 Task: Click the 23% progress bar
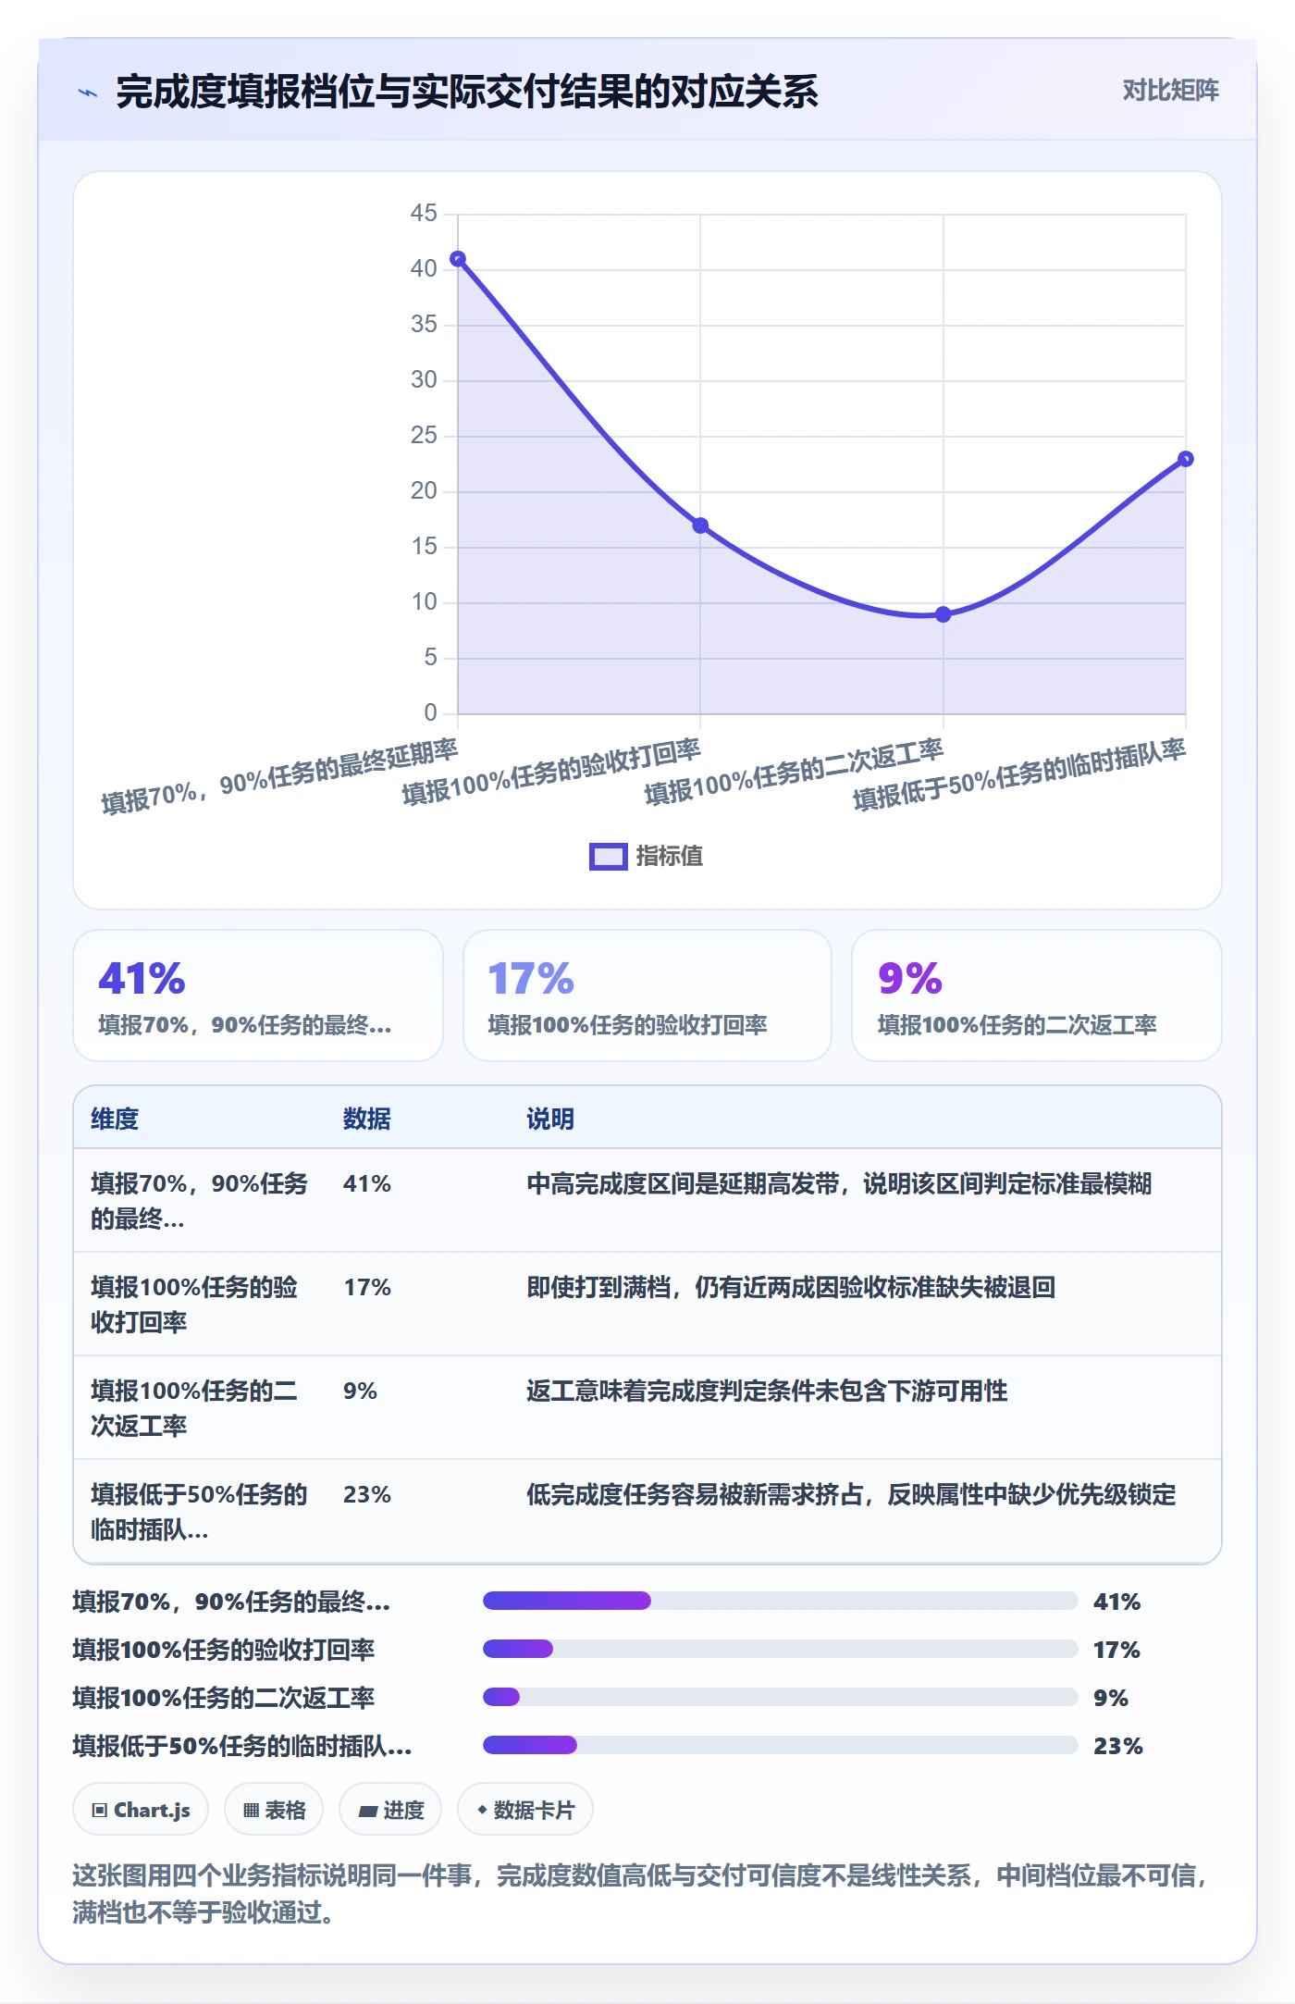(781, 1745)
